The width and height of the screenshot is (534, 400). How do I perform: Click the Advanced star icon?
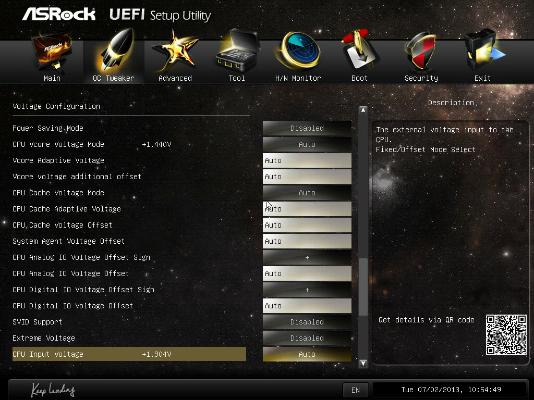(x=175, y=51)
